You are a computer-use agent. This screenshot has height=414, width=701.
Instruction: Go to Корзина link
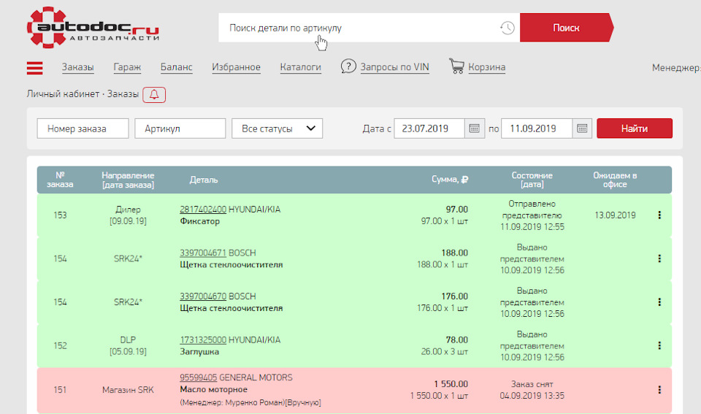(487, 67)
